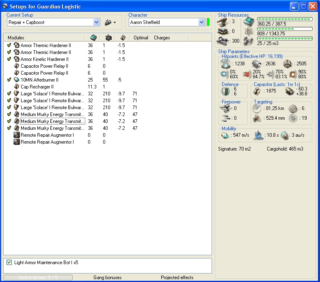Click the max velocity icon showing 547 m/s
Viewport: 320px width, 282px height.
pos(225,136)
